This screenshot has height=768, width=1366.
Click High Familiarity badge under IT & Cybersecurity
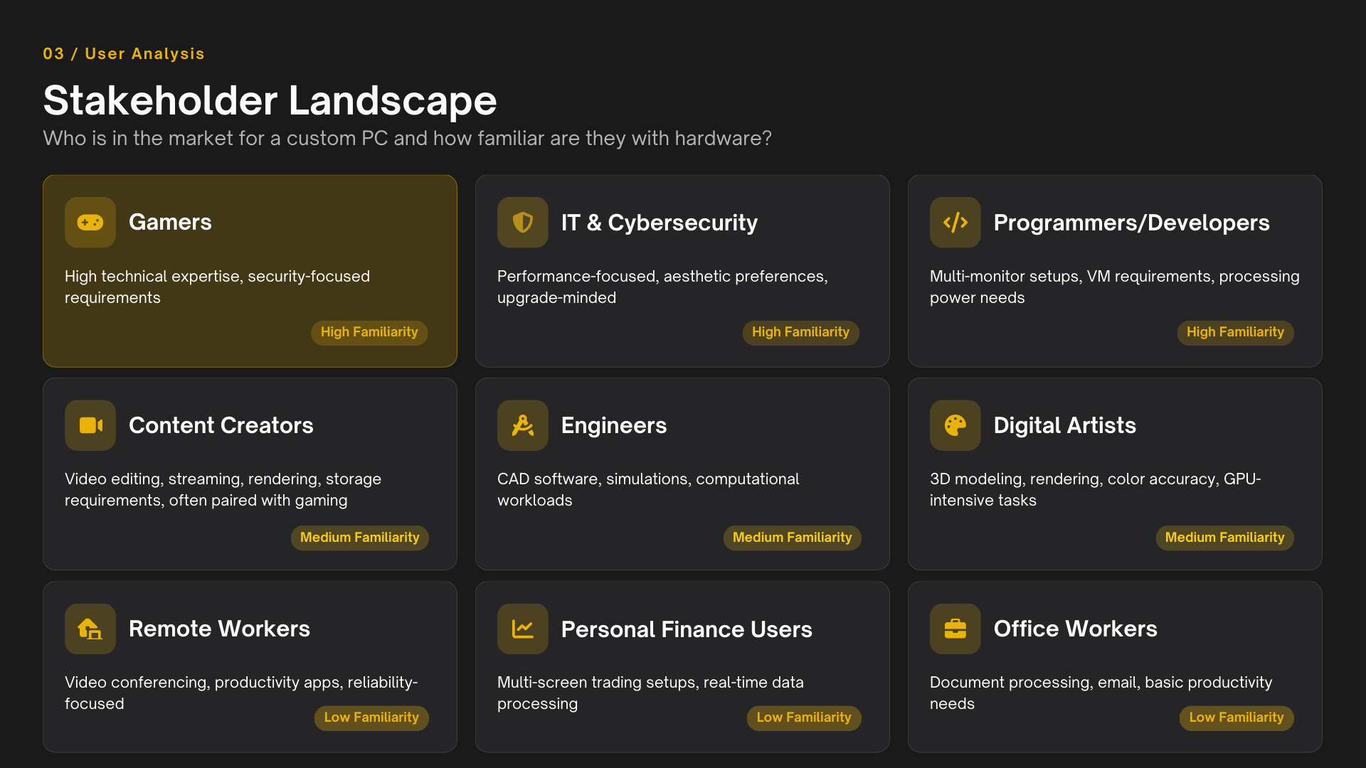point(800,332)
